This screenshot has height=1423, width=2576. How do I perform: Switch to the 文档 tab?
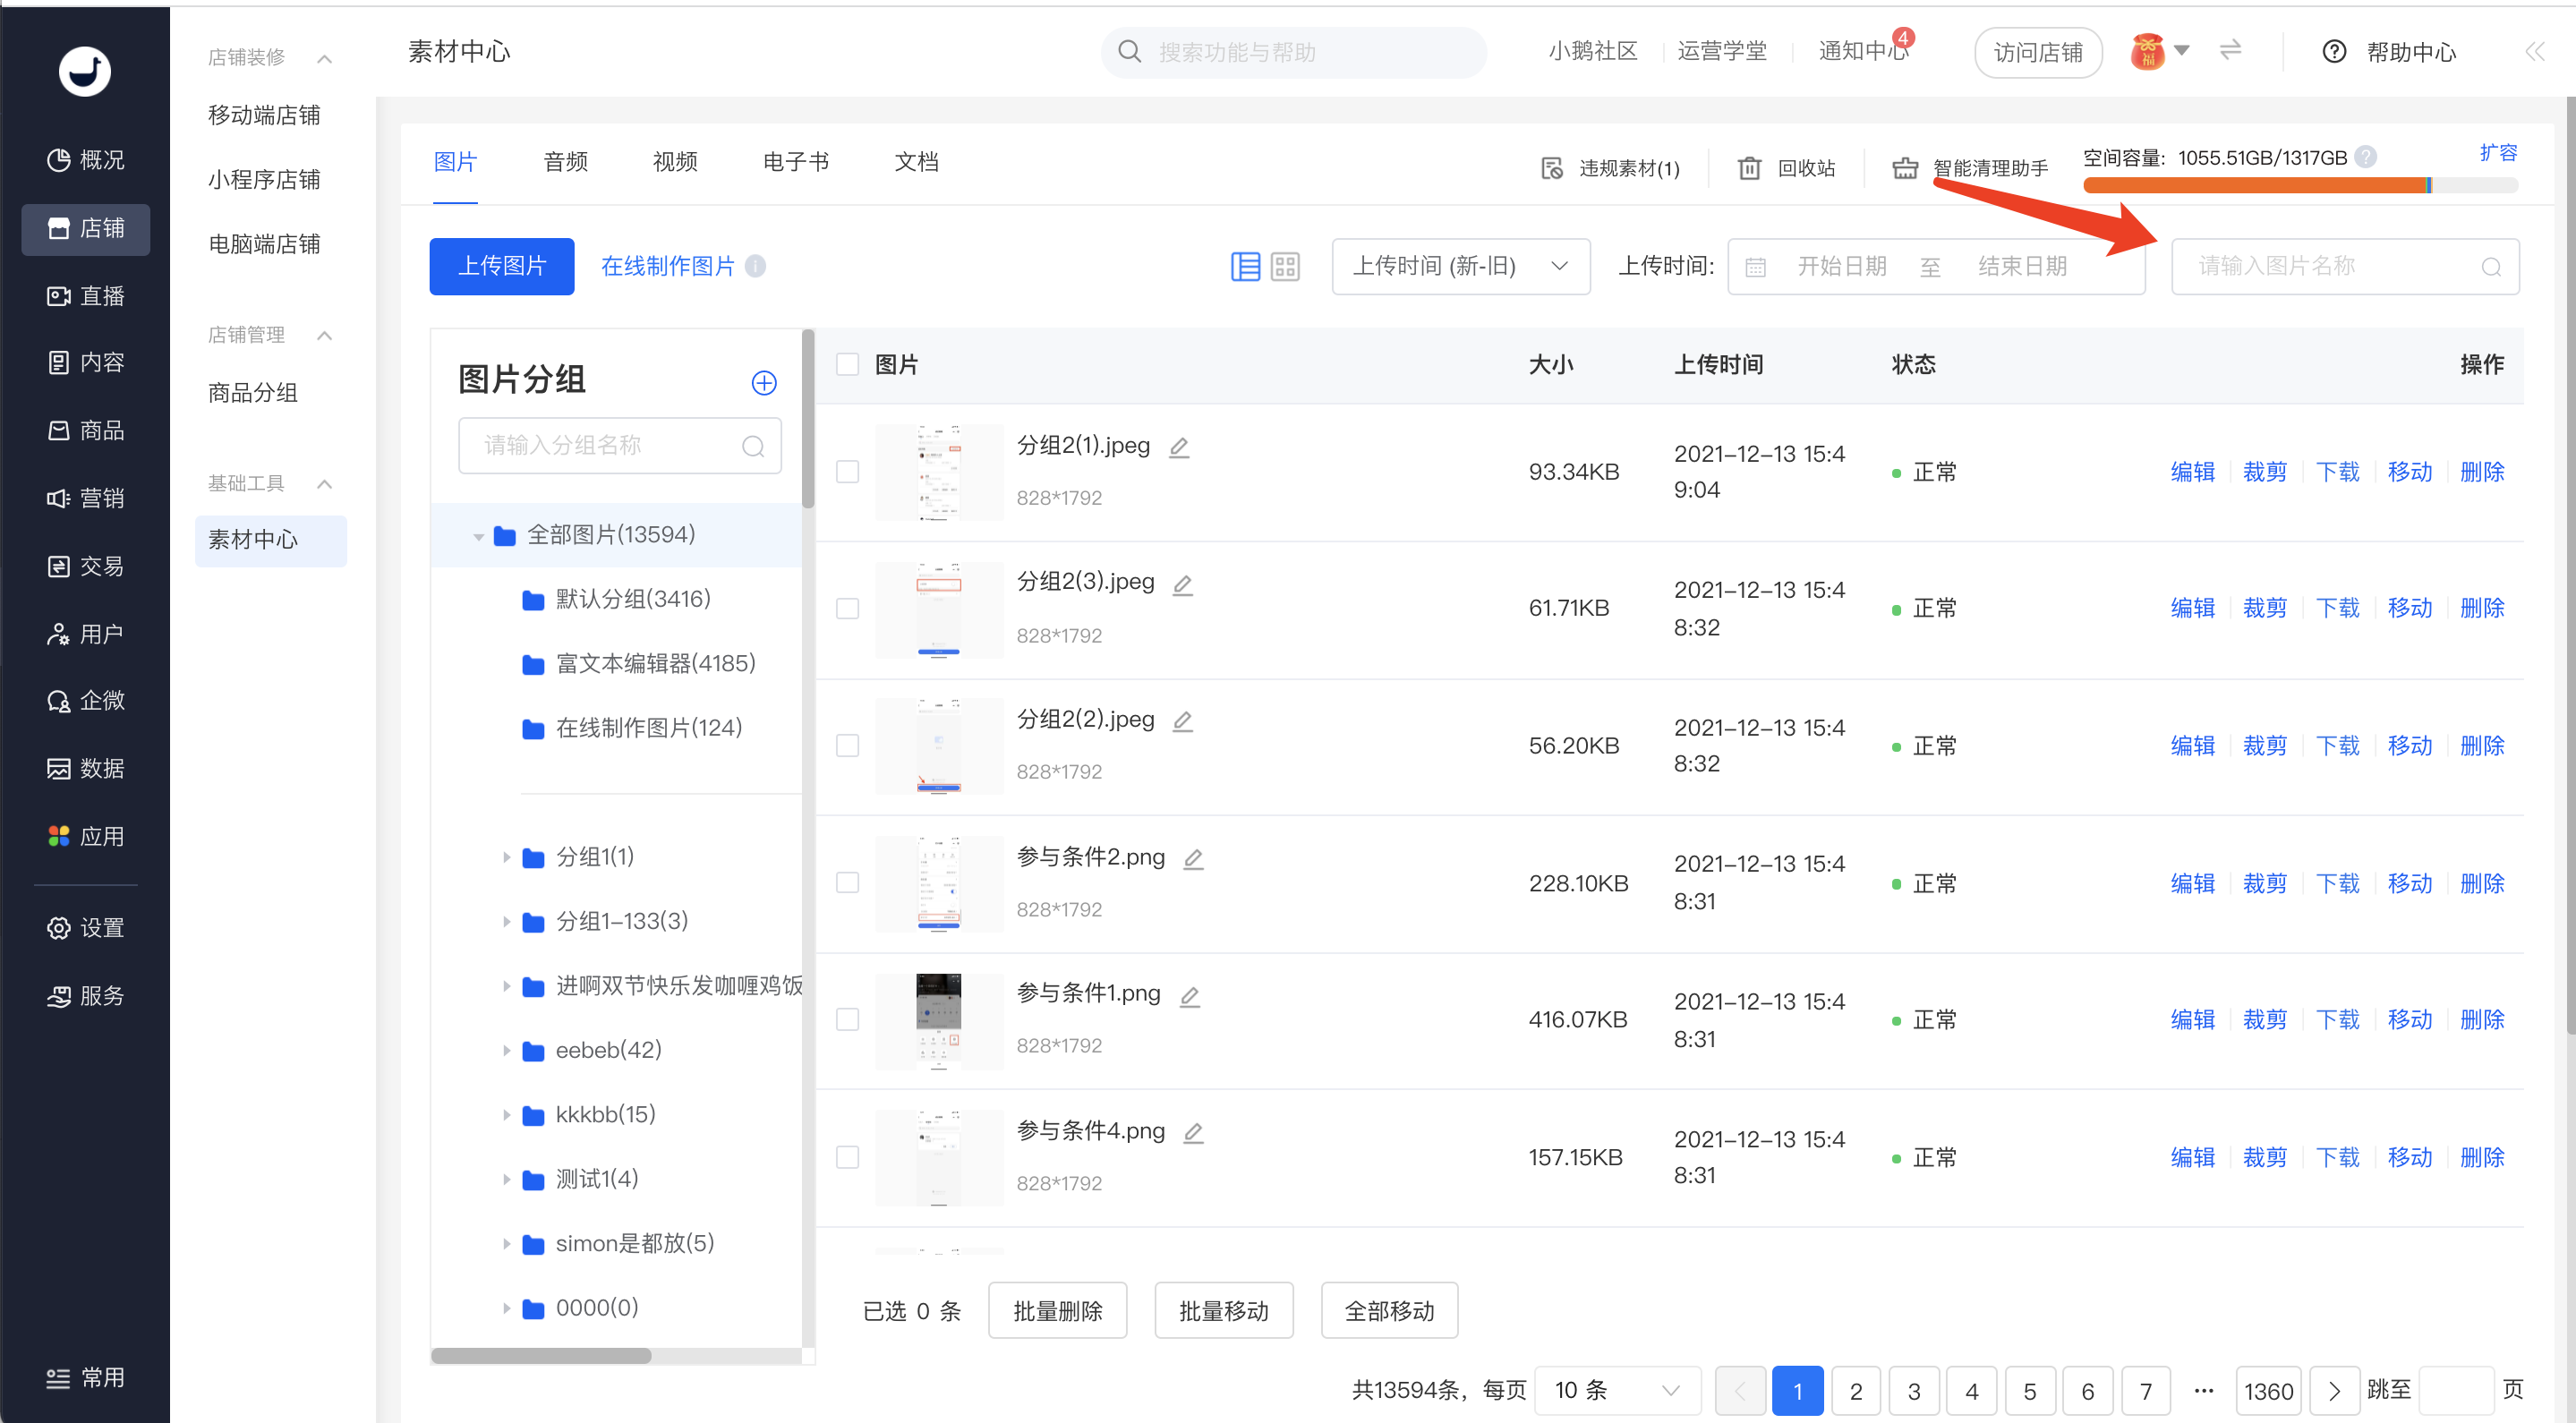(x=916, y=162)
